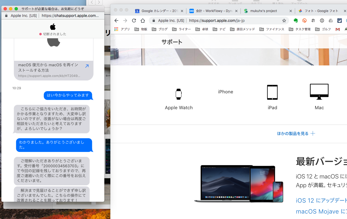
Task: Open the 物販 bookmark folder
Action: [x=141, y=29]
